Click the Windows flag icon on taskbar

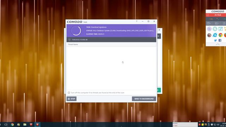(18, 125)
